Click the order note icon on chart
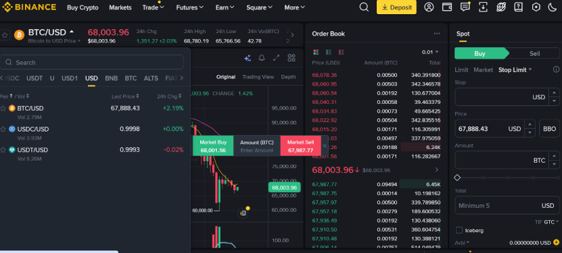Viewport: 562px width, 253px height. pos(243,213)
